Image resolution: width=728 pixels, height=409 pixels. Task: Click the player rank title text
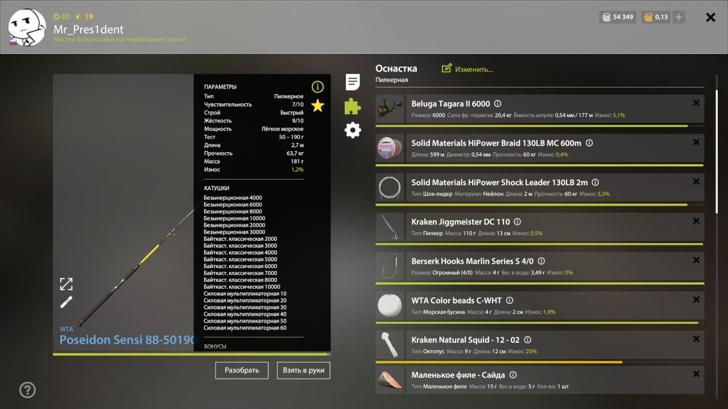[x=119, y=40]
